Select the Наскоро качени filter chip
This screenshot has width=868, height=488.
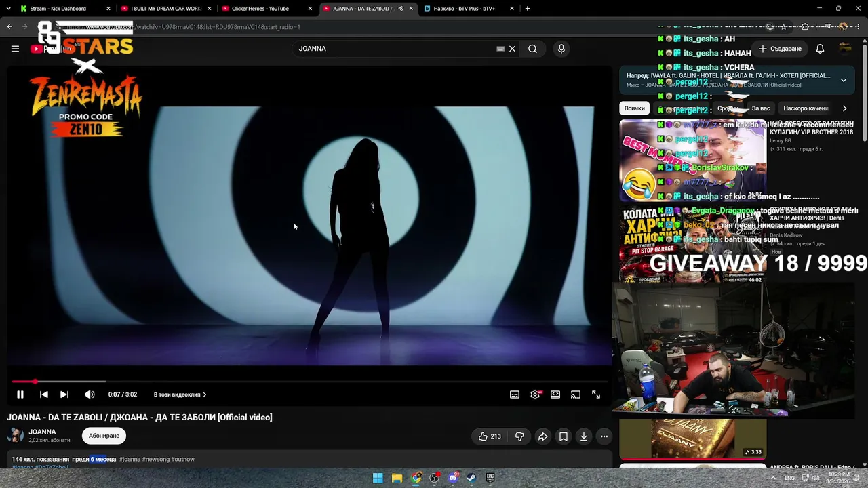click(x=806, y=108)
